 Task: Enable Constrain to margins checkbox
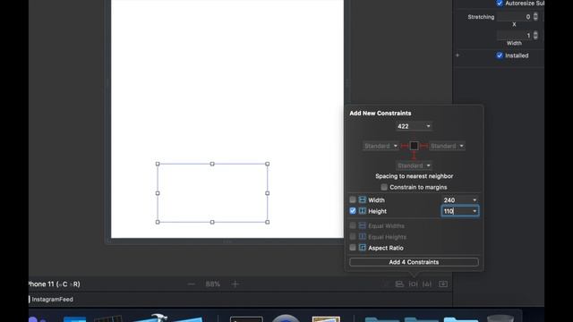384,187
